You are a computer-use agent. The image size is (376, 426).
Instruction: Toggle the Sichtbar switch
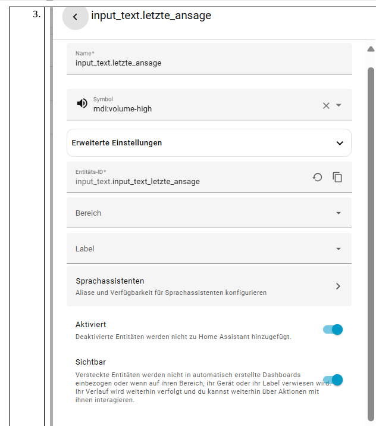[x=333, y=380]
